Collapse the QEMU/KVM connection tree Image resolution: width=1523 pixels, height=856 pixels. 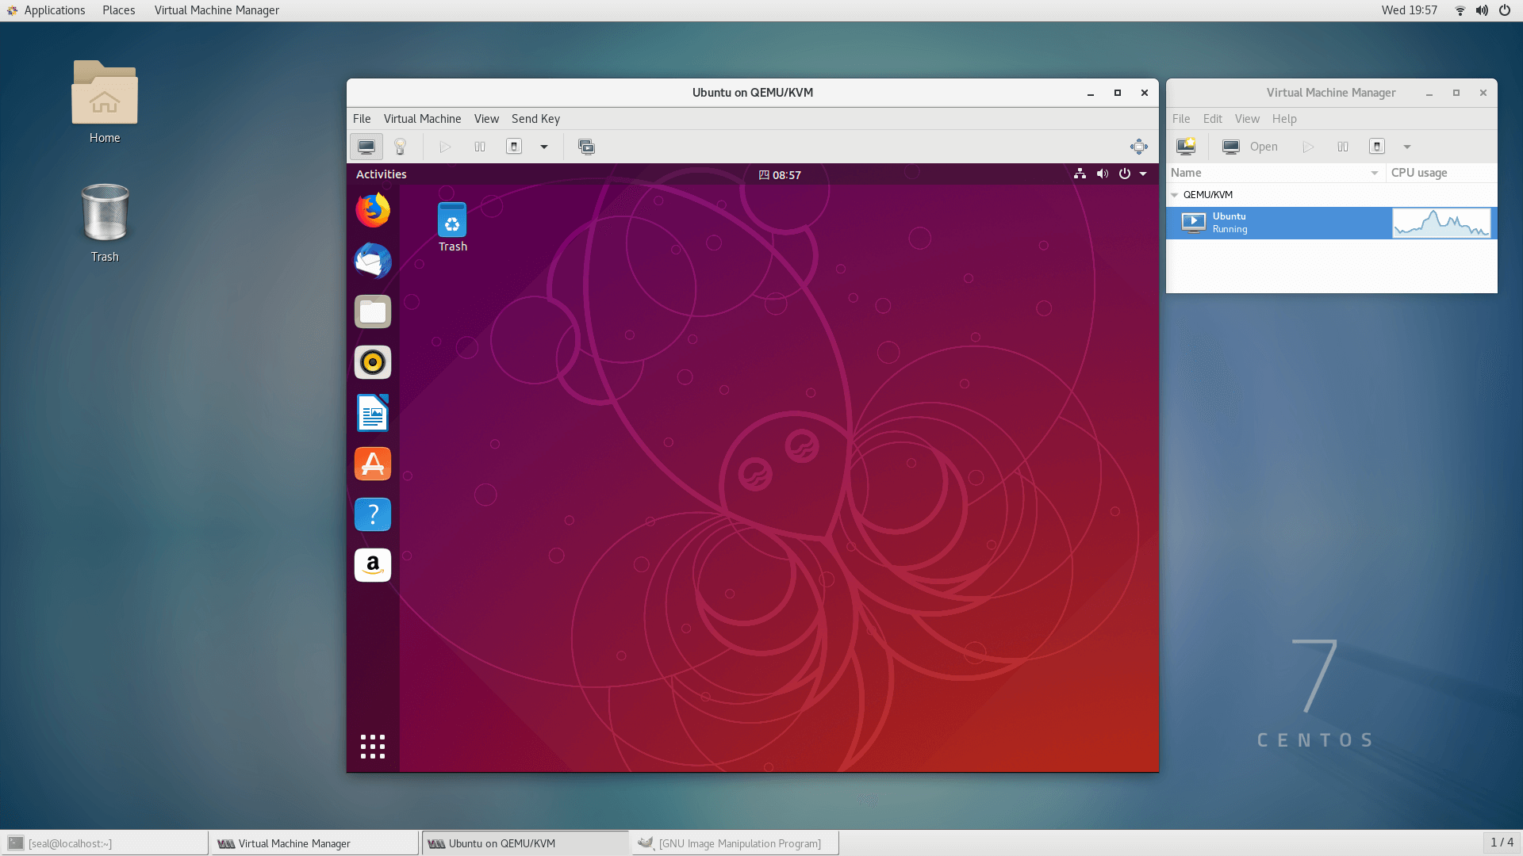[1175, 195]
